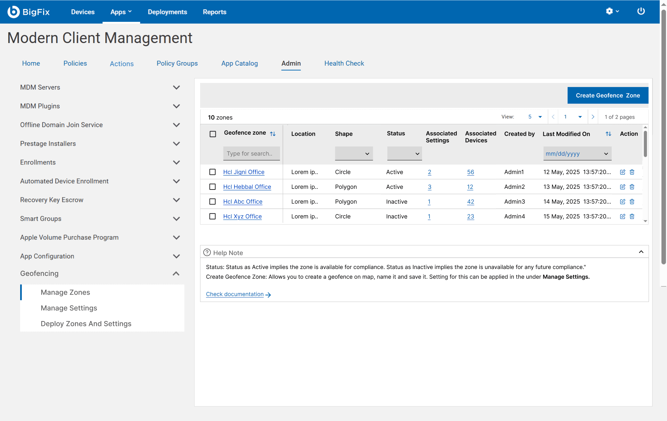Open Devices in top navigation

83,12
